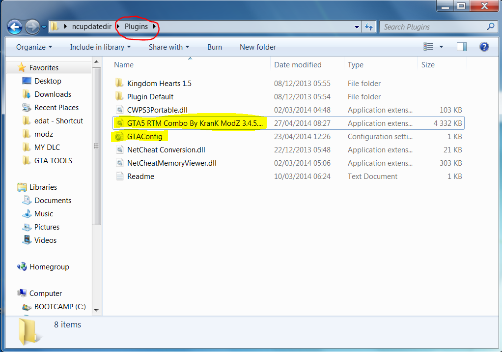Open Help with the question mark icon
502x352 pixels.
(x=484, y=47)
